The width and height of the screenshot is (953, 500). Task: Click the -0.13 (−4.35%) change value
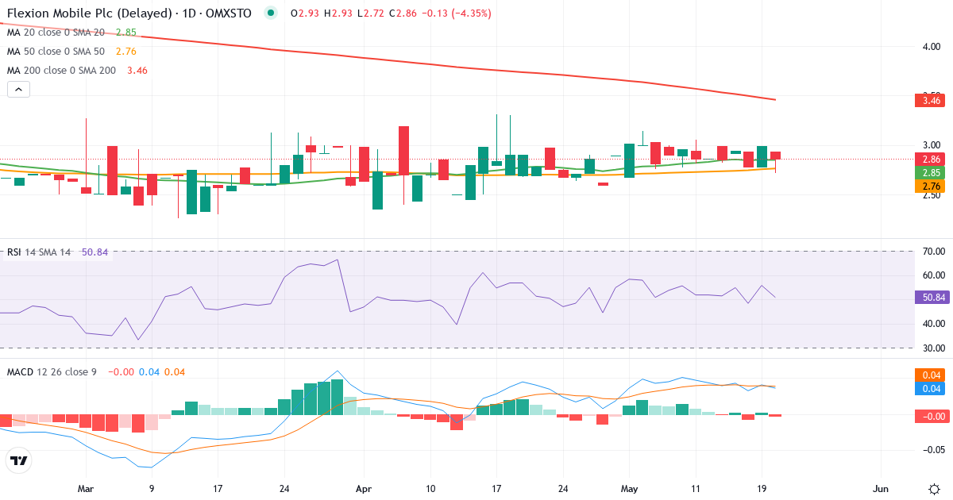coord(456,13)
